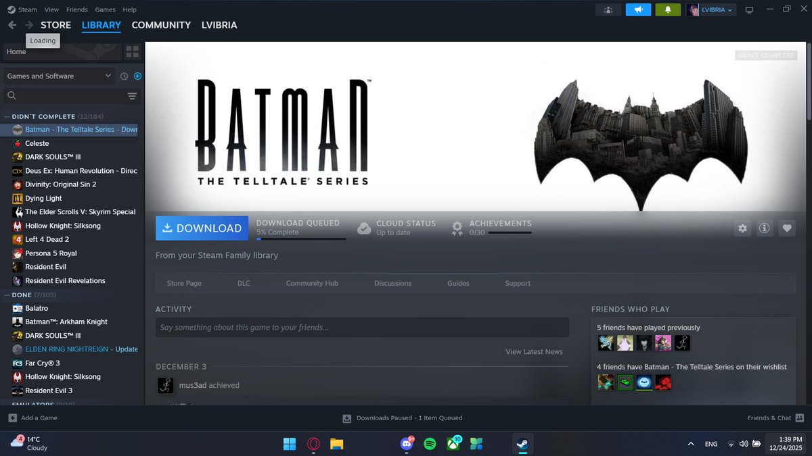
Task: Open the DLC link
Action: tap(244, 283)
